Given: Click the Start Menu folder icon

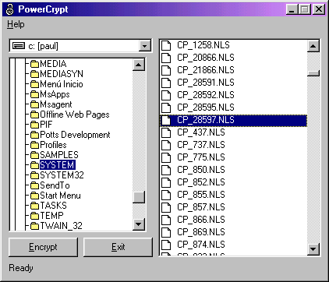Looking at the screenshot, I should [x=34, y=196].
